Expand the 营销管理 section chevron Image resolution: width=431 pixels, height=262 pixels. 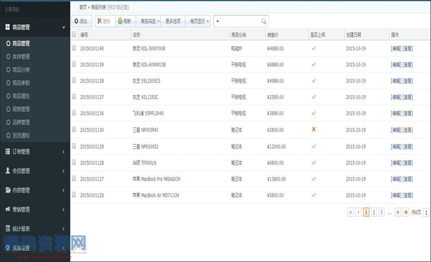63,209
